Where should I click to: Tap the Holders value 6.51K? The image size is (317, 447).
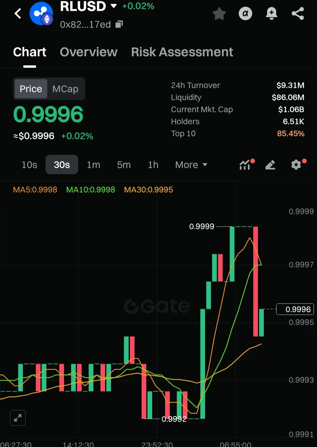point(293,121)
